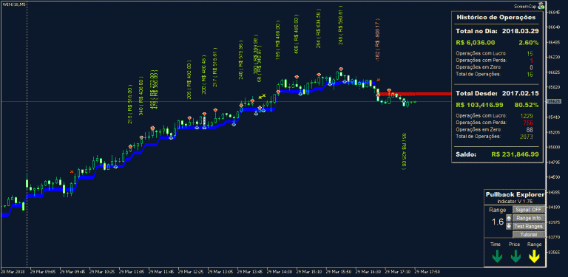Click the trade label 216 (R$ 516.00)
This screenshot has width=568, height=277.
tap(129, 104)
